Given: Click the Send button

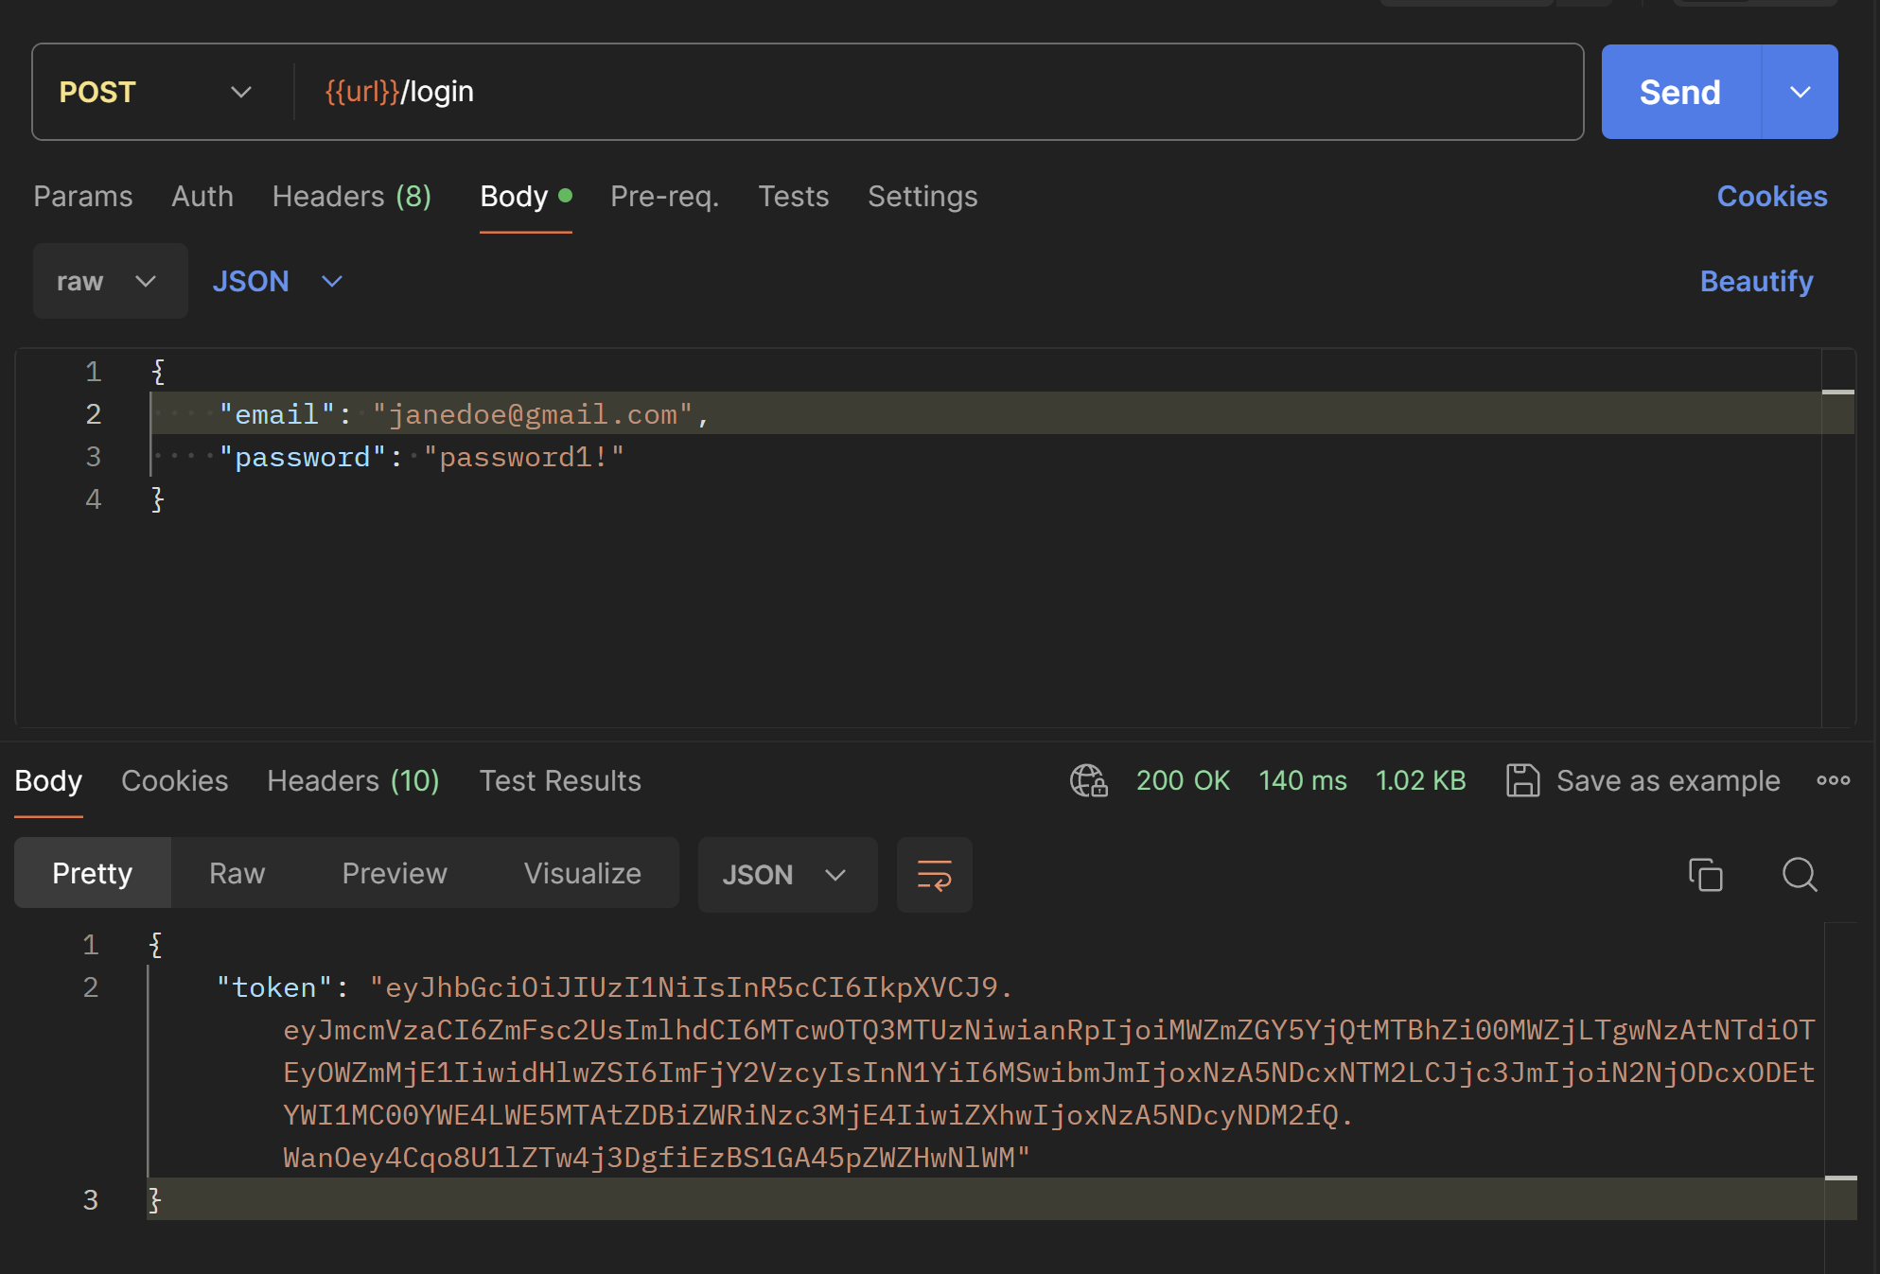Looking at the screenshot, I should (1679, 92).
